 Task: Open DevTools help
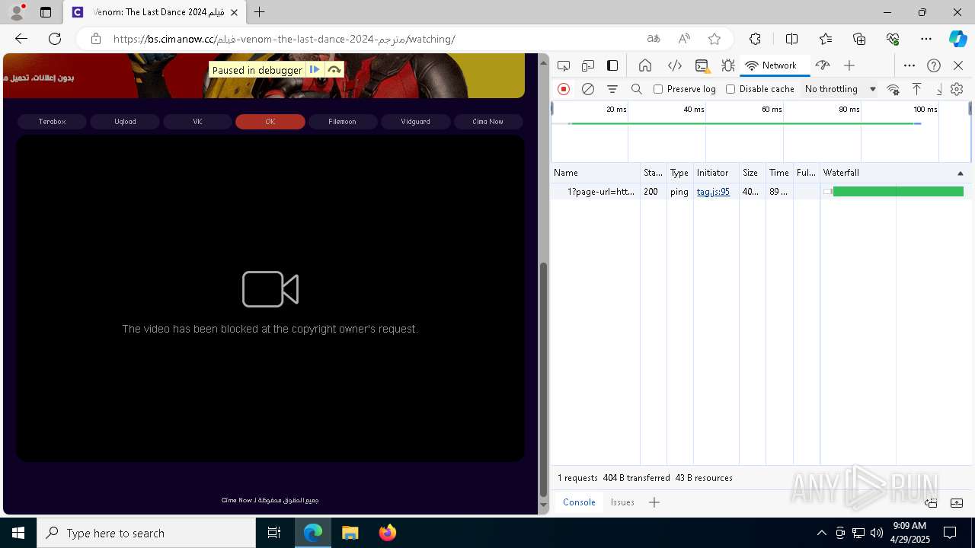(x=934, y=65)
